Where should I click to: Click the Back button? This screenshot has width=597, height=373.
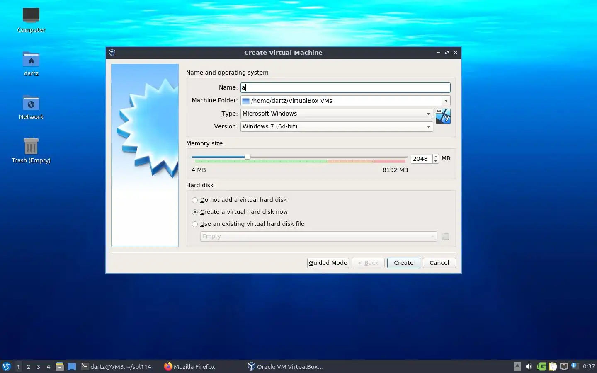point(368,263)
